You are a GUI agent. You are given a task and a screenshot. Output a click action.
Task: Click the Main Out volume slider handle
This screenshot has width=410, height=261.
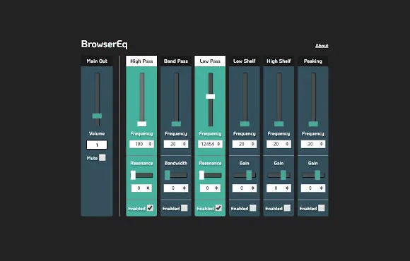tap(97, 116)
